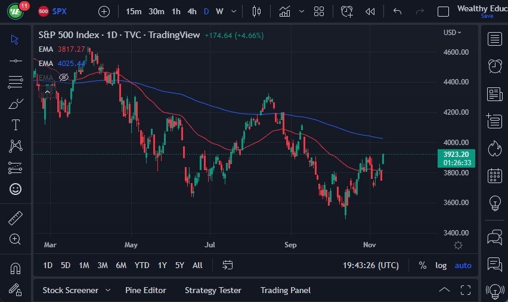Open the Strategy Tester tab
This screenshot has width=508, height=302.
click(x=213, y=290)
